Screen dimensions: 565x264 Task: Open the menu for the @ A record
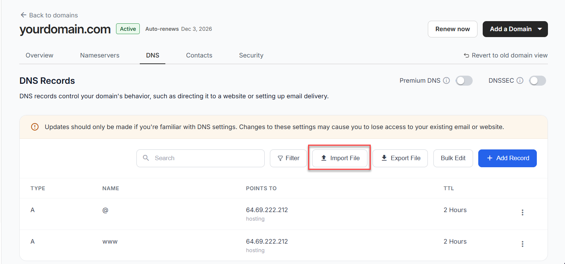(x=522, y=212)
